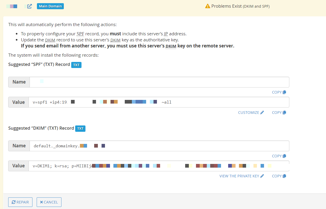Click the copy icon for the DKIM Name record
The image size is (326, 209).
pyautogui.click(x=284, y=156)
